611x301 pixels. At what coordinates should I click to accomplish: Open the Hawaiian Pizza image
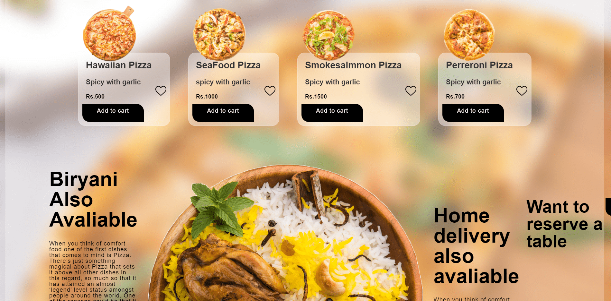click(x=109, y=33)
